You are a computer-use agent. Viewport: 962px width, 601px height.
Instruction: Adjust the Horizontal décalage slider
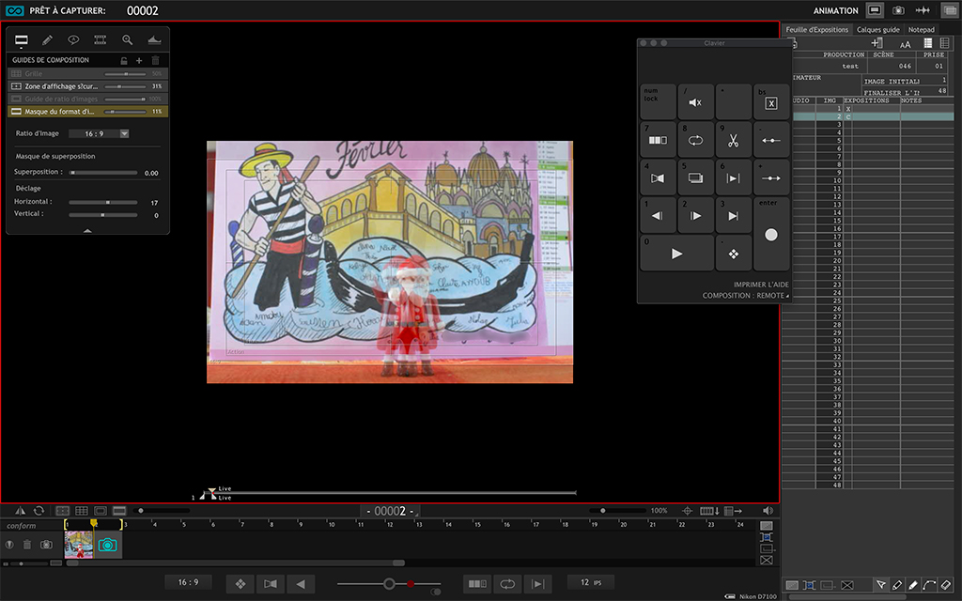tap(103, 203)
